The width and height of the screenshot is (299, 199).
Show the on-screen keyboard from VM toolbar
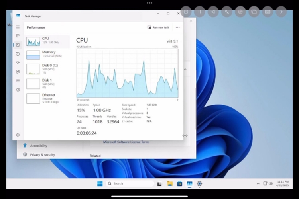click(x=268, y=12)
